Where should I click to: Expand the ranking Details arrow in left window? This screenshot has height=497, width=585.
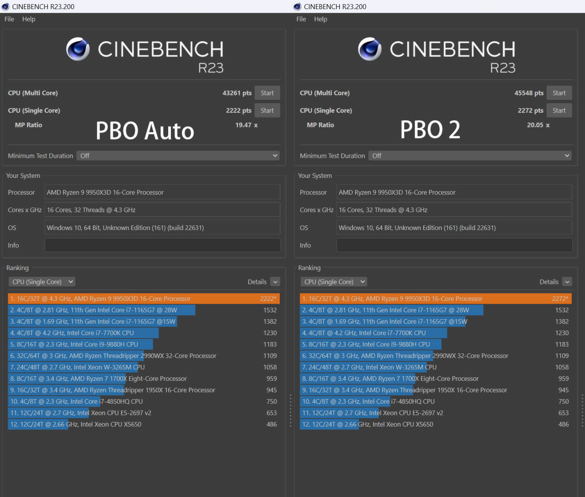275,282
